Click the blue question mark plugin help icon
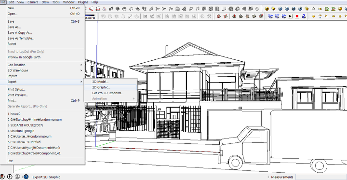The height and width of the screenshot is (180, 347). [x=304, y=16]
